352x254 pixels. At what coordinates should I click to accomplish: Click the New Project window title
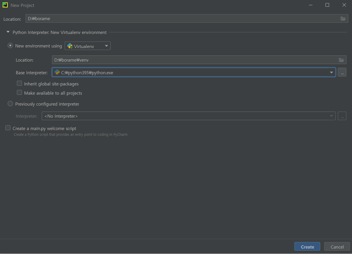coord(22,5)
